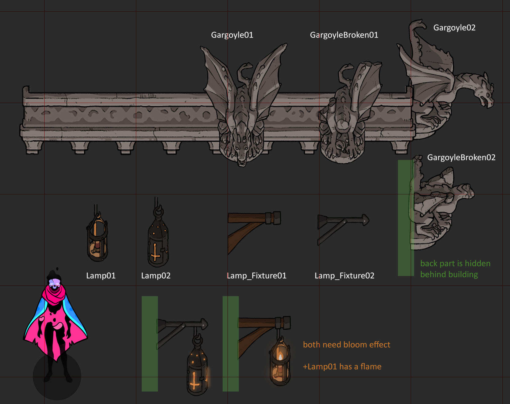The image size is (510, 404).
Task: Select the "Lamp_Fixture02" text label
Action: (x=344, y=276)
